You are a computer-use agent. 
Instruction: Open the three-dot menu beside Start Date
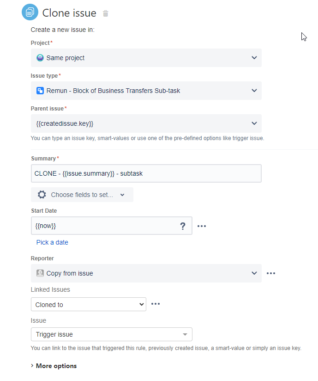tap(202, 226)
